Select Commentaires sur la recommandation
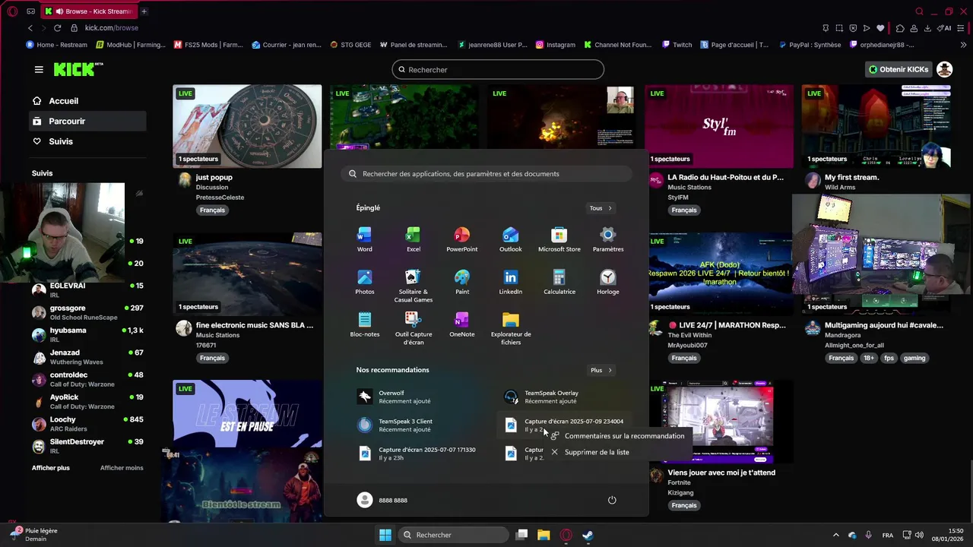This screenshot has height=547, width=973. pos(618,436)
